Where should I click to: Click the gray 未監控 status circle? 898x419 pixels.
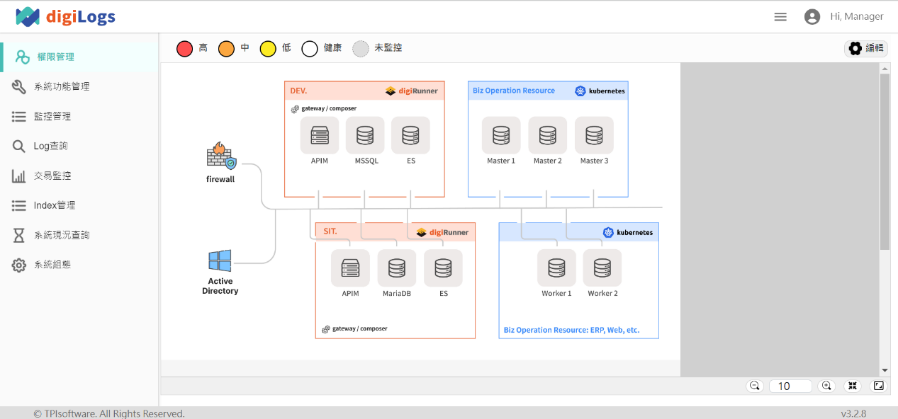[361, 49]
